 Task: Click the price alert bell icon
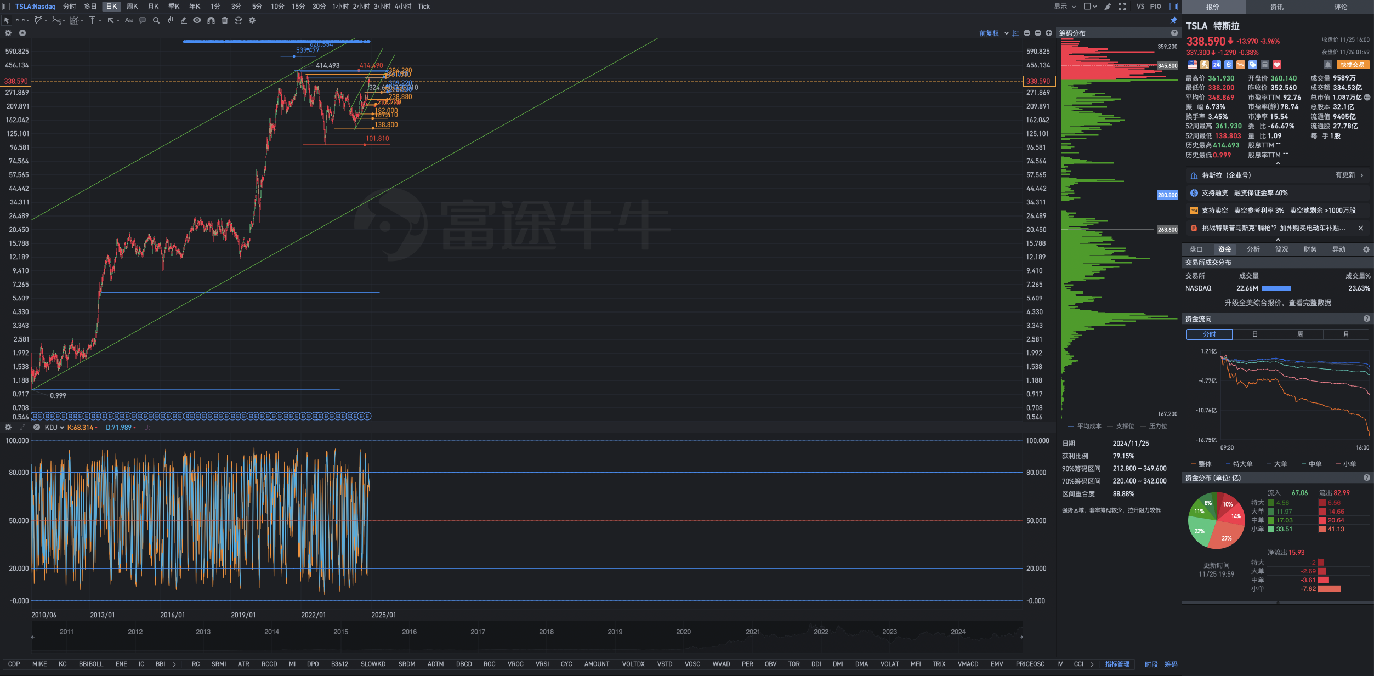tap(1328, 65)
